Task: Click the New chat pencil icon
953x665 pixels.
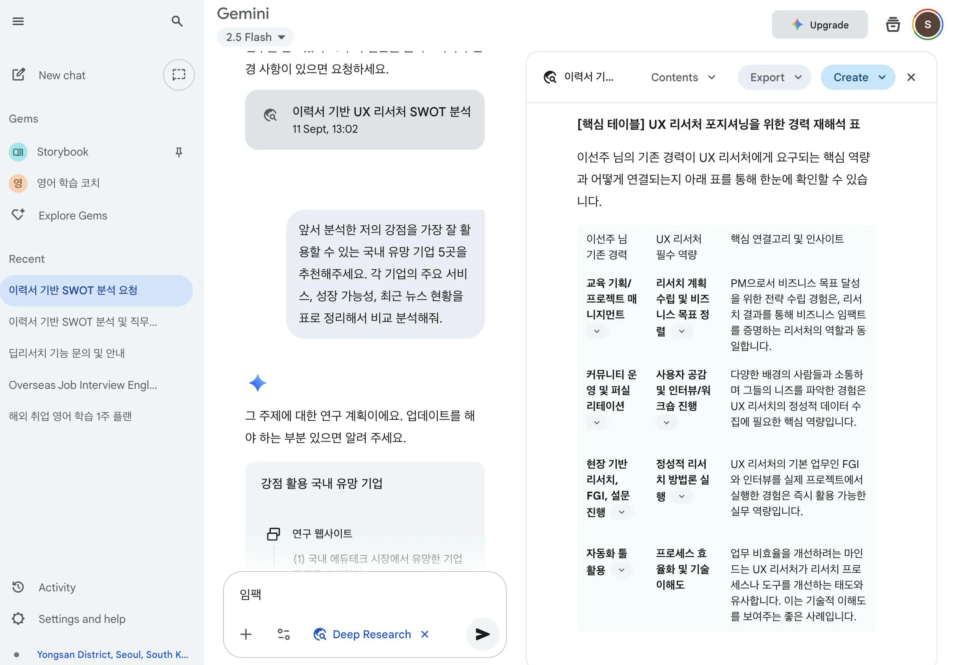Action: (x=19, y=75)
